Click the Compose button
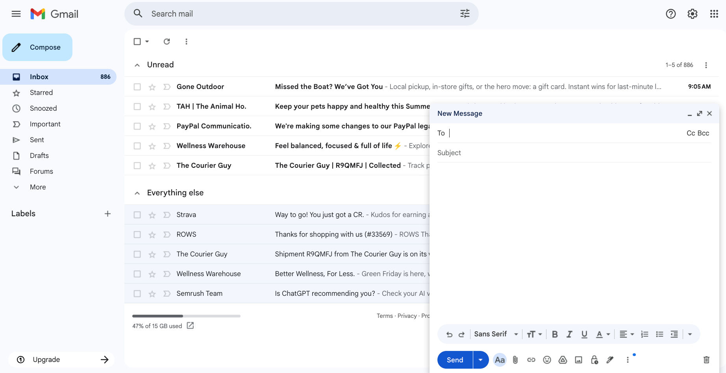Screen dimensions: 726x373 pyautogui.click(x=37, y=47)
